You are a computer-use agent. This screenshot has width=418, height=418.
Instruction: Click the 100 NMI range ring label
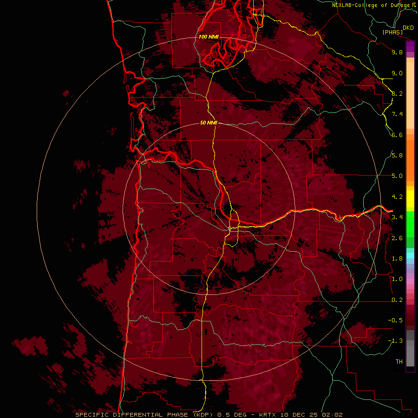209,37
